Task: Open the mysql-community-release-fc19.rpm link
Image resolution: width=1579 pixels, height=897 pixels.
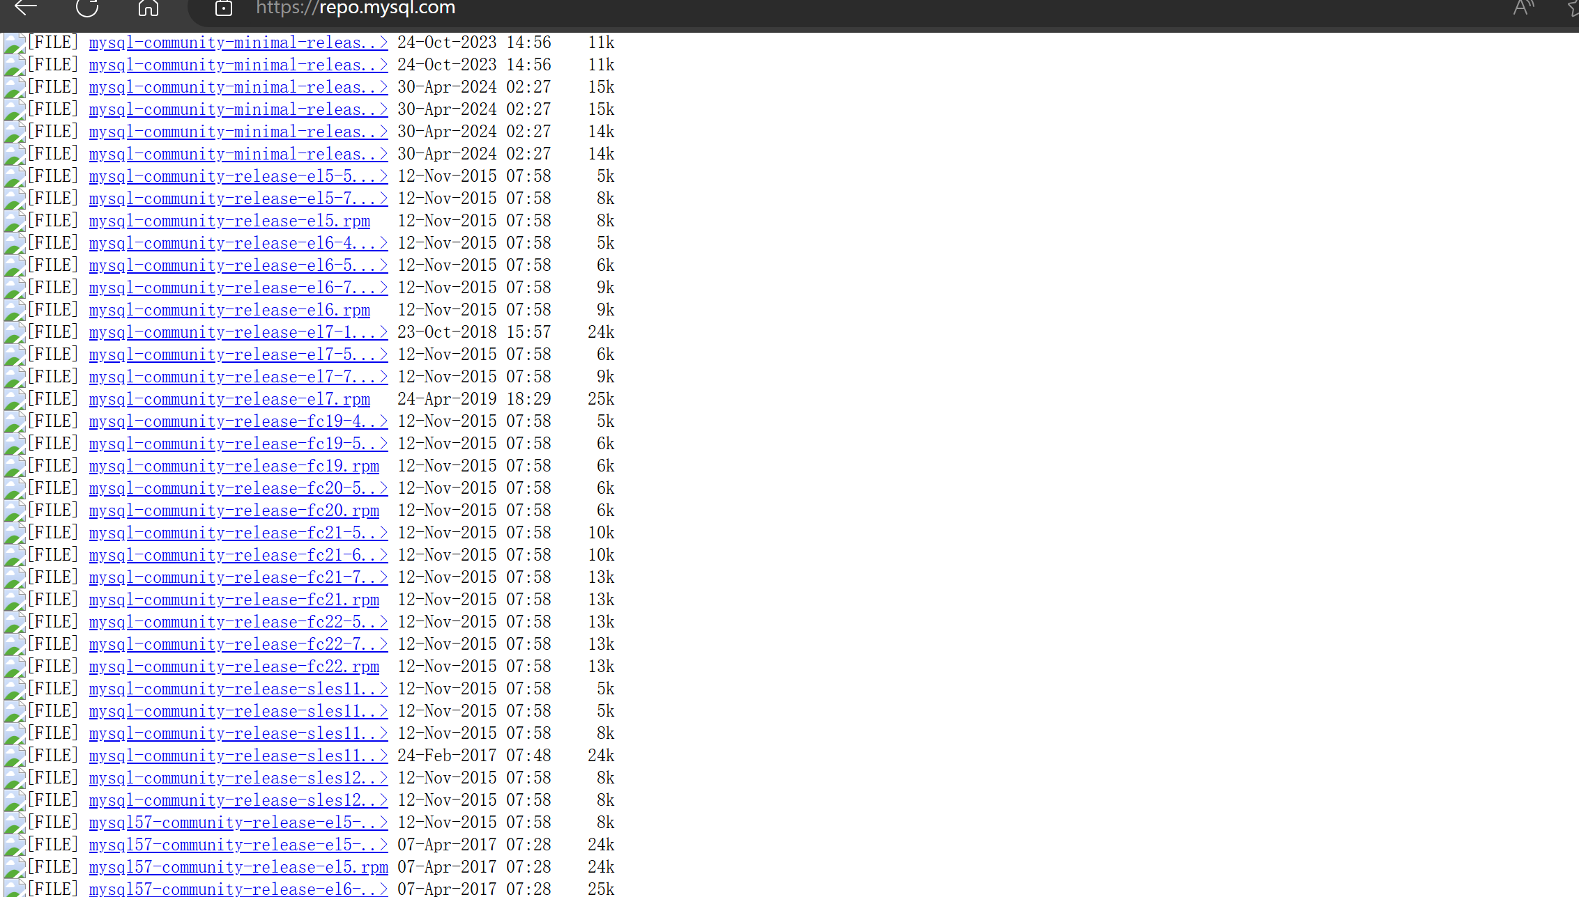Action: 234,466
